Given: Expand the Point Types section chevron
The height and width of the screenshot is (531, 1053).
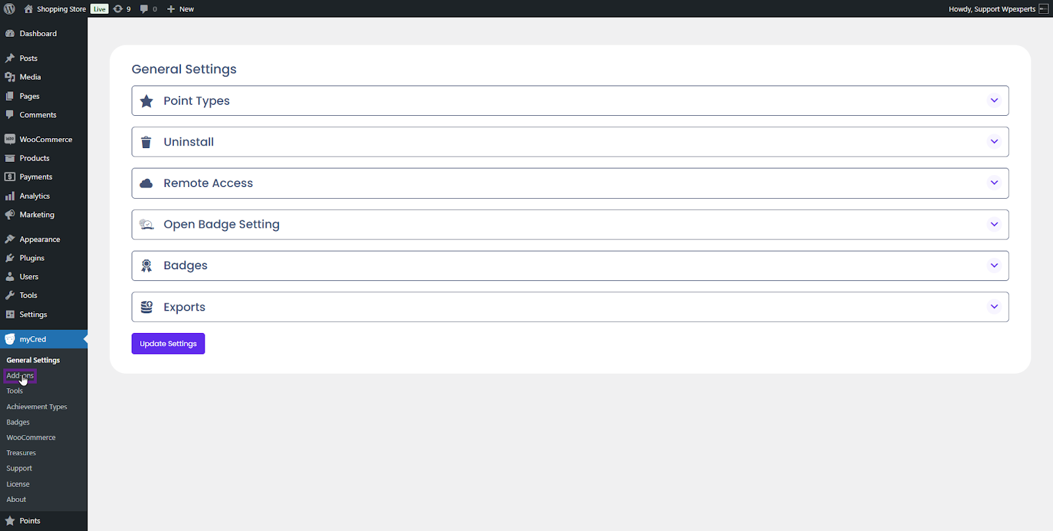Looking at the screenshot, I should point(994,101).
